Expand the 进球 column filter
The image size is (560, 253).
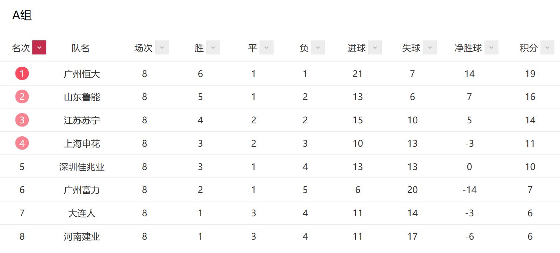point(375,47)
